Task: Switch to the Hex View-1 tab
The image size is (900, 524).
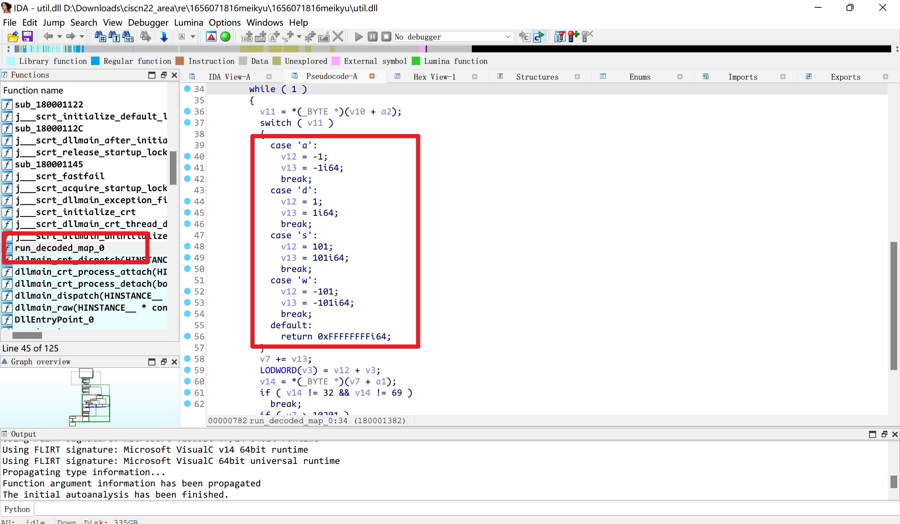Action: (x=434, y=77)
